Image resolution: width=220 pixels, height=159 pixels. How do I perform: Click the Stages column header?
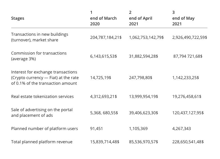pos(18,18)
